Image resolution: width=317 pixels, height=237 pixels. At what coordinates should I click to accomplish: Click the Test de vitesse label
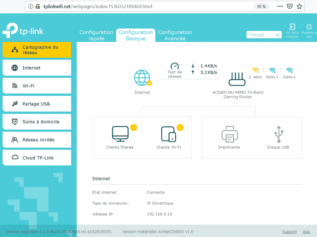click(x=175, y=74)
